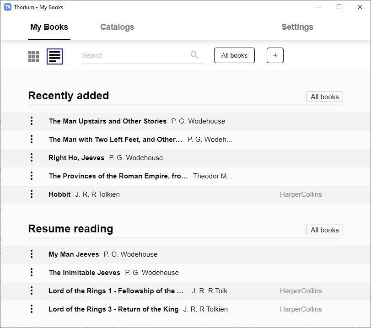The image size is (371, 328).
Task: Open Right Ho, Jeeves book
Action: [76, 158]
